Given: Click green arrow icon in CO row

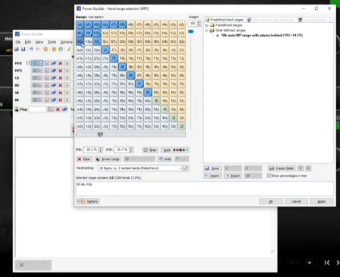Looking at the screenshot, I should point(67,78).
